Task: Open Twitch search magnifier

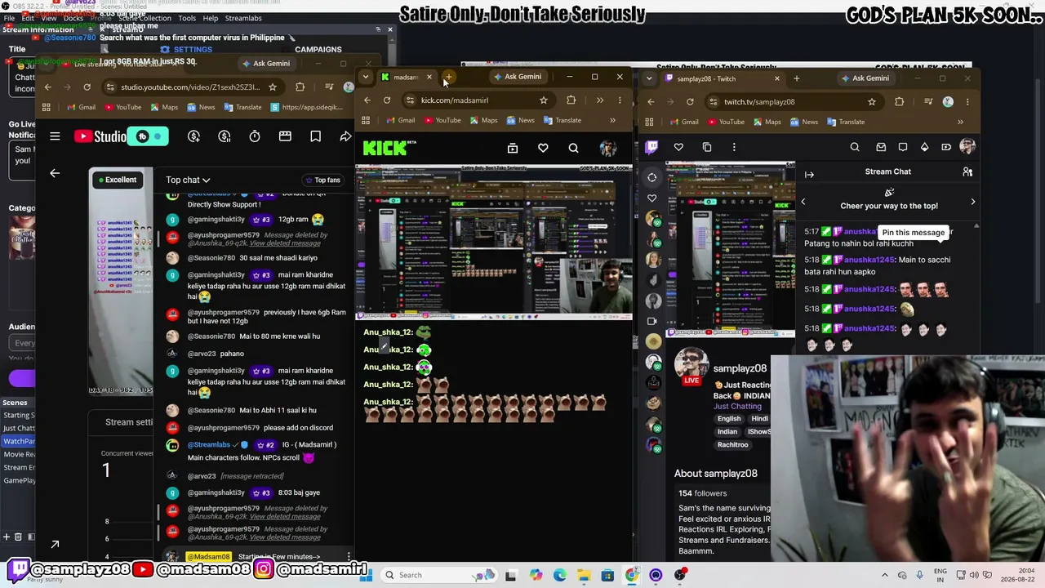Action: coord(855,147)
